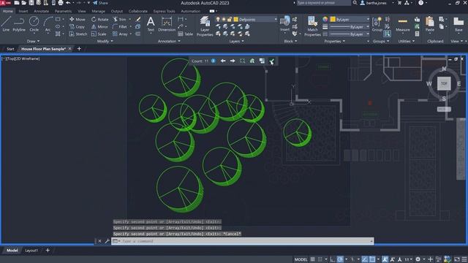Image resolution: width=468 pixels, height=263 pixels.
Task: Select the Line drawing tool
Action: tap(6, 24)
